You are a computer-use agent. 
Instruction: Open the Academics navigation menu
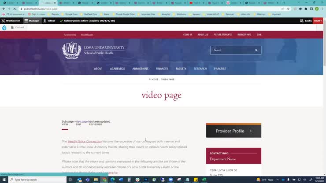(117, 69)
